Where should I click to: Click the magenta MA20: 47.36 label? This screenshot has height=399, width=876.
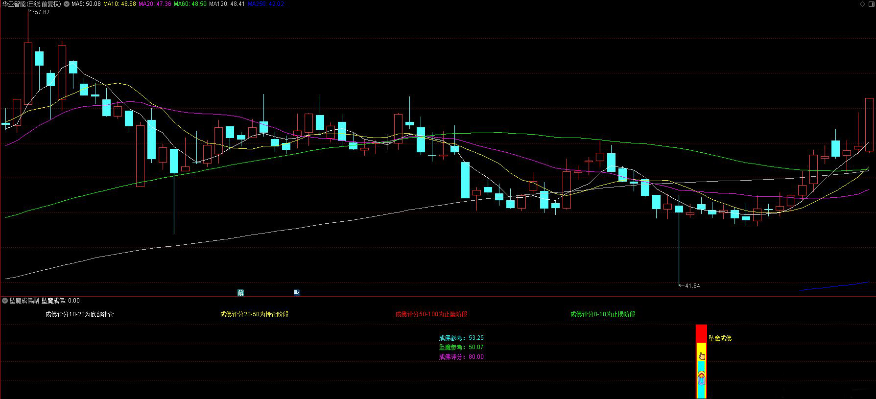point(155,4)
